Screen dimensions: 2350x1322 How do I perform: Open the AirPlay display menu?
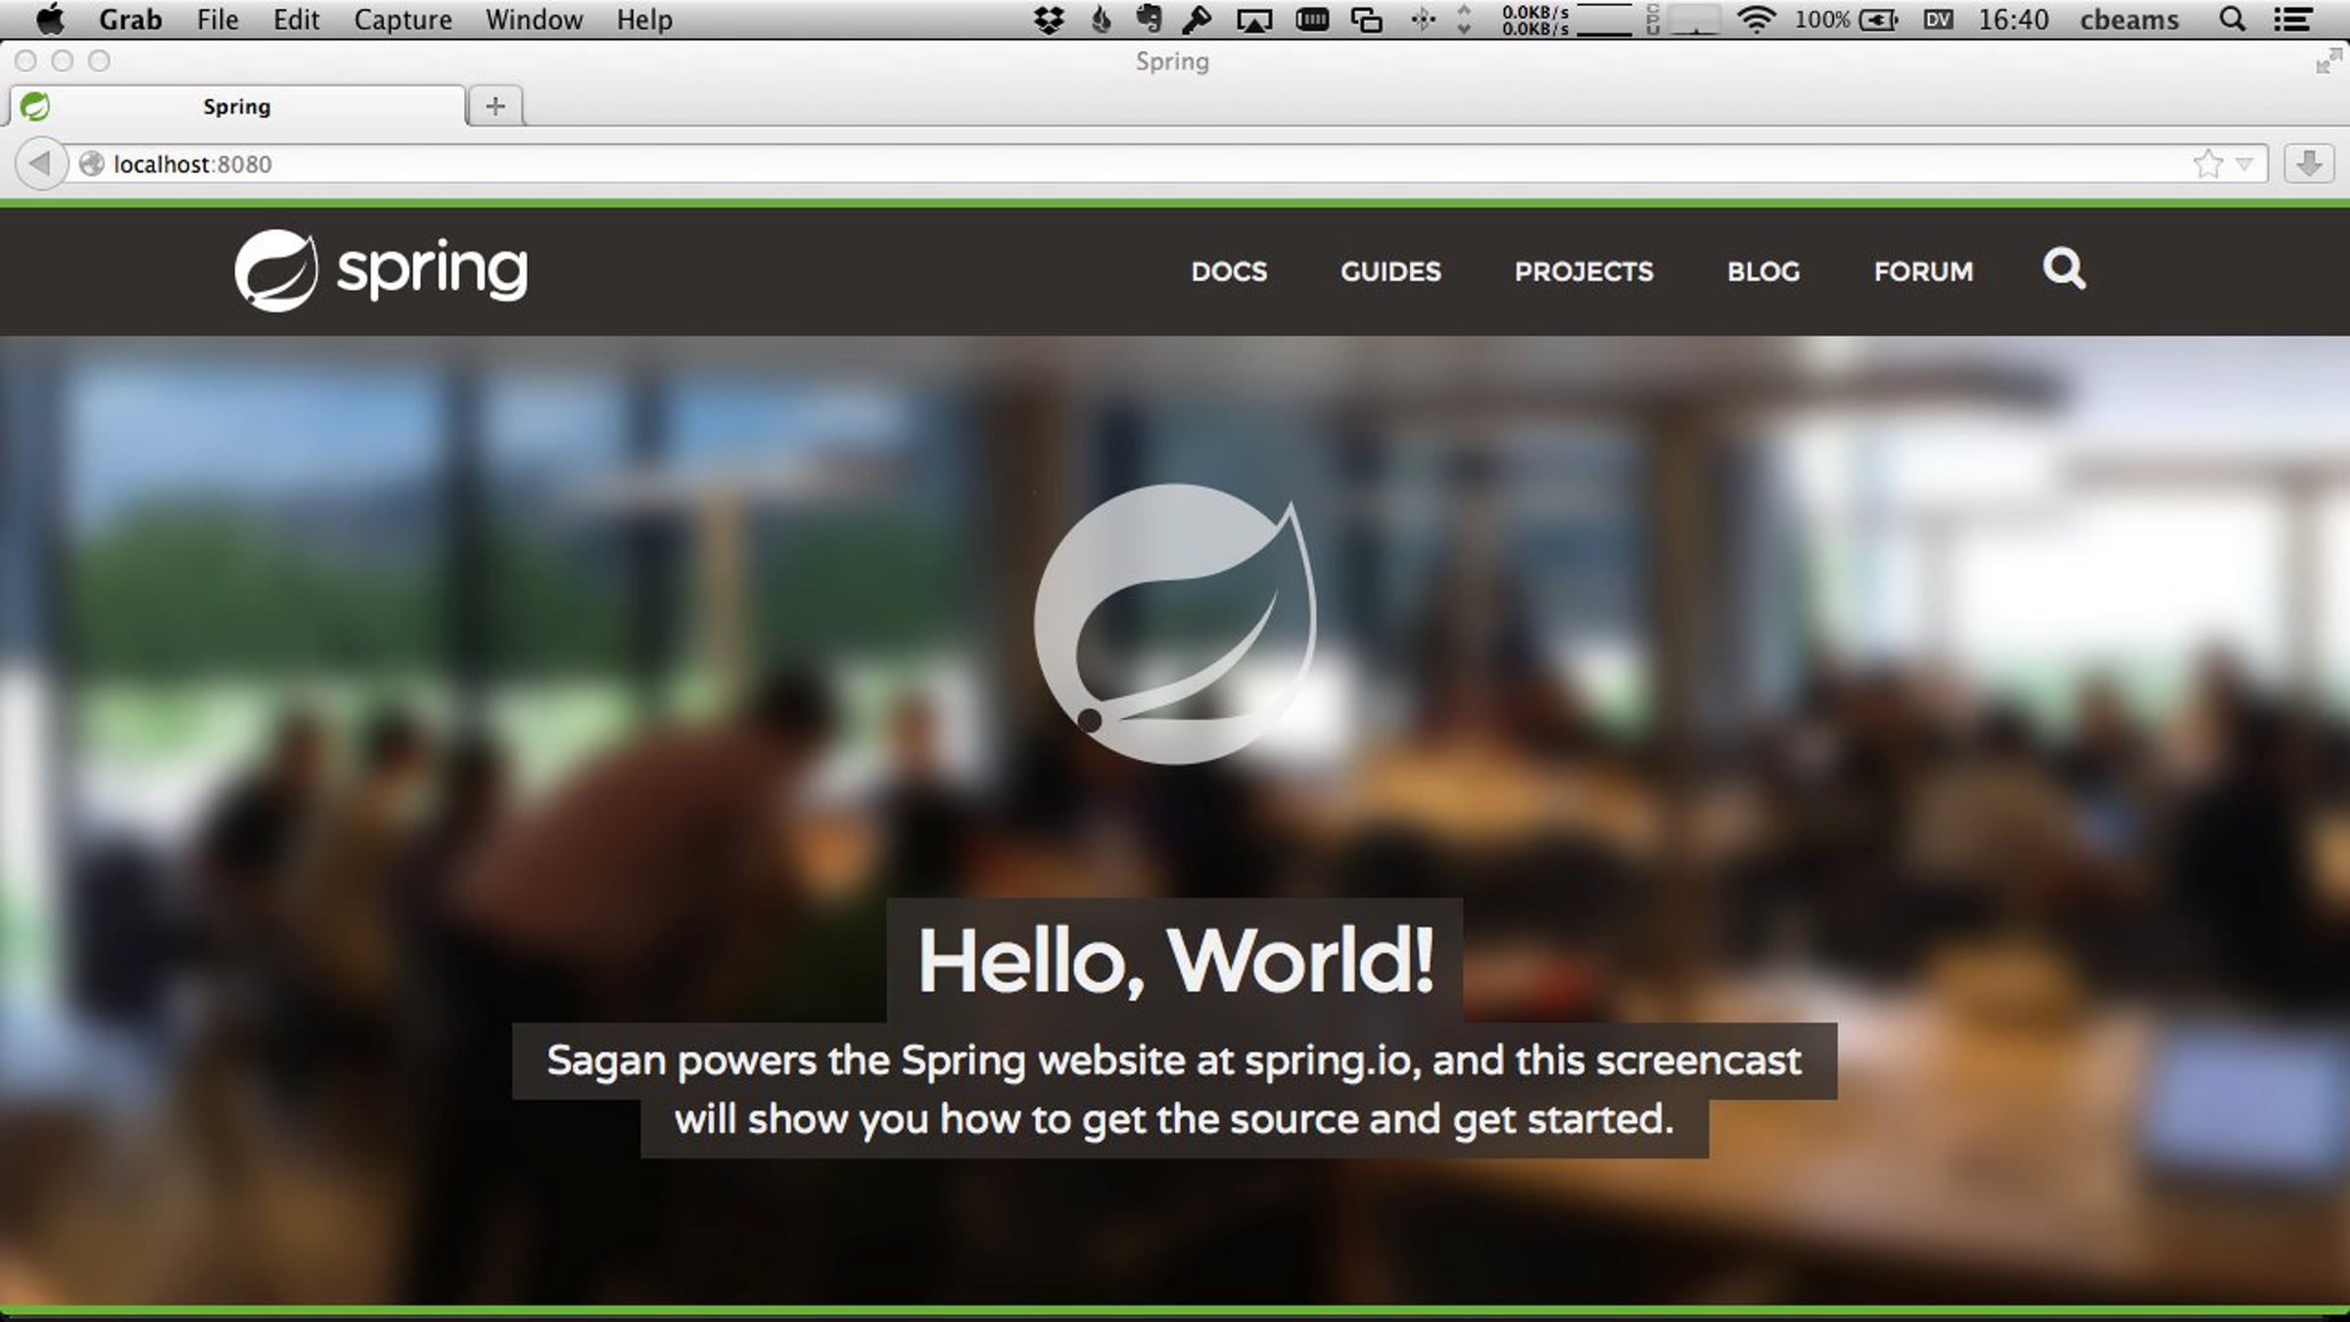1254,20
